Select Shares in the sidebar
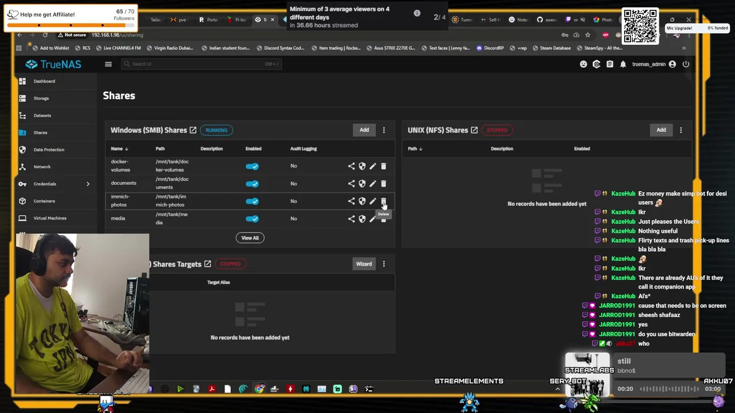The image size is (735, 413). point(40,133)
